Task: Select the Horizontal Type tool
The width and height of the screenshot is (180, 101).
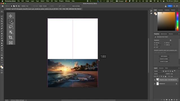Action: pos(2,50)
